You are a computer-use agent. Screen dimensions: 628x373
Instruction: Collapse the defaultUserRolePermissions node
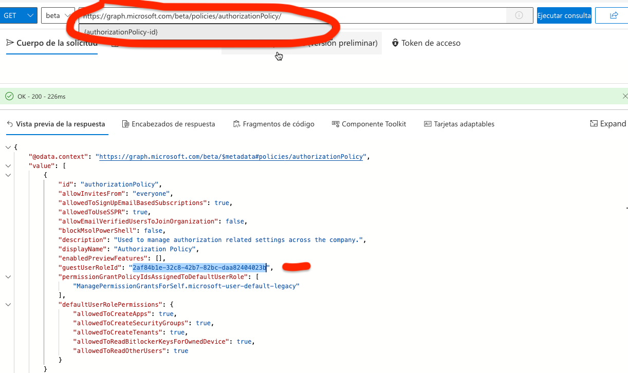[x=8, y=305]
